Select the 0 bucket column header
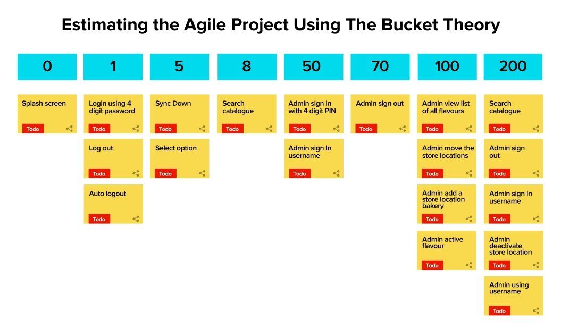The width and height of the screenshot is (561, 336). pyautogui.click(x=47, y=66)
